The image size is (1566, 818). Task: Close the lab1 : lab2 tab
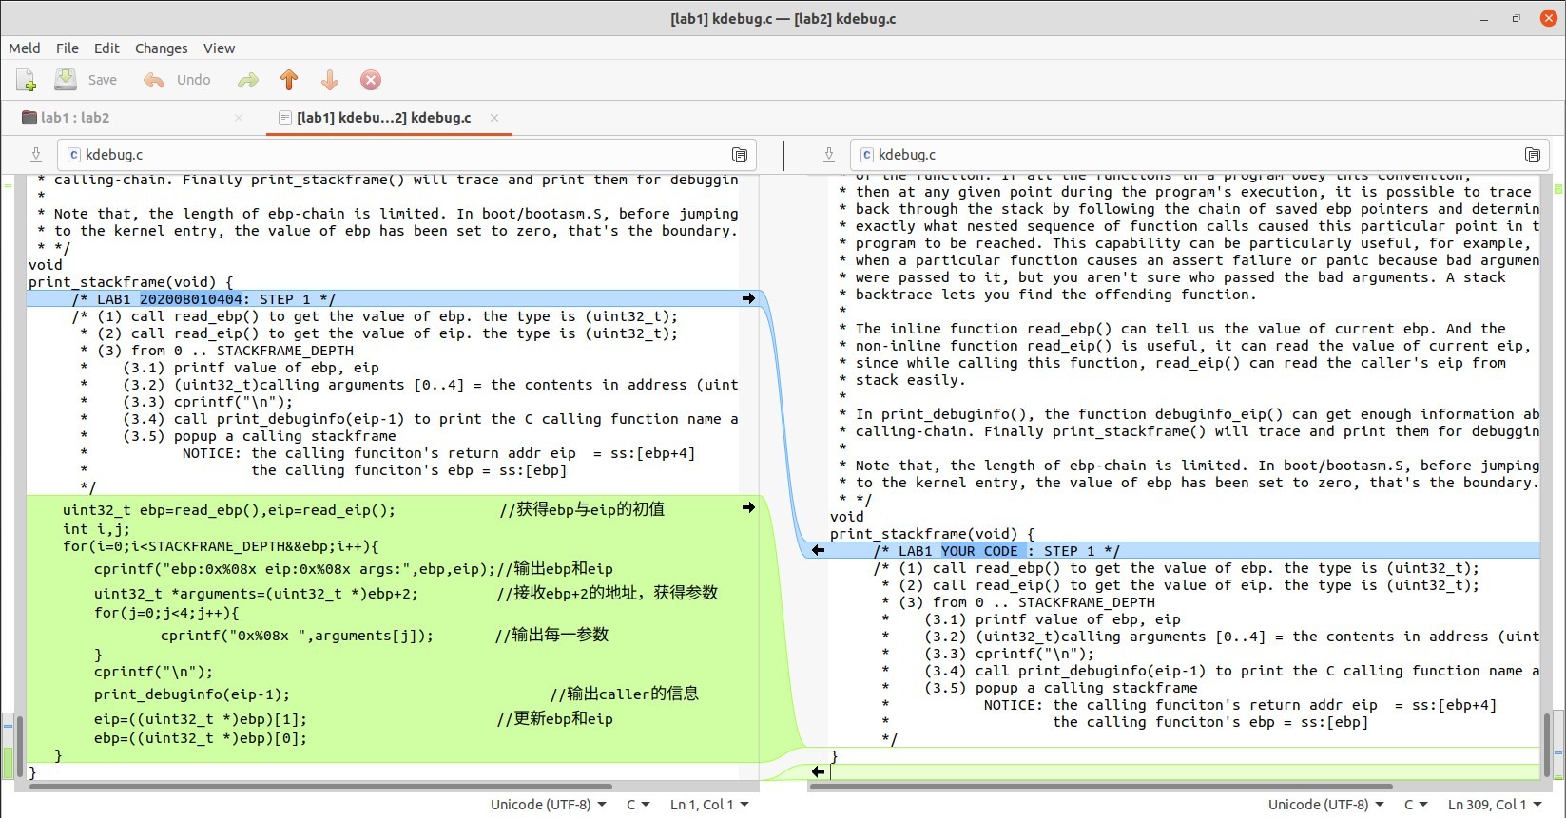pos(239,118)
